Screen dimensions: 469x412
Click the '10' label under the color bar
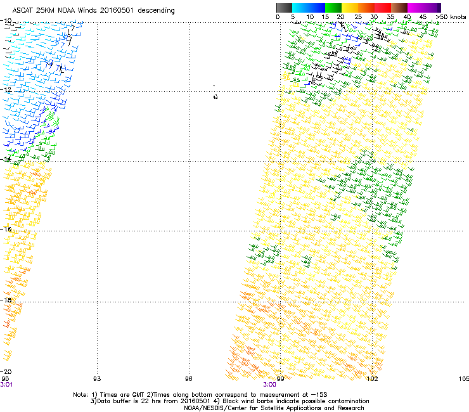[310, 17]
